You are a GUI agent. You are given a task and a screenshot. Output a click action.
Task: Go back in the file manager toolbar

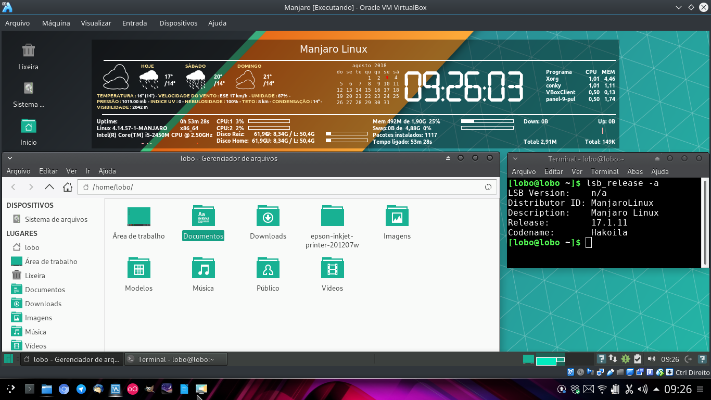click(x=14, y=187)
